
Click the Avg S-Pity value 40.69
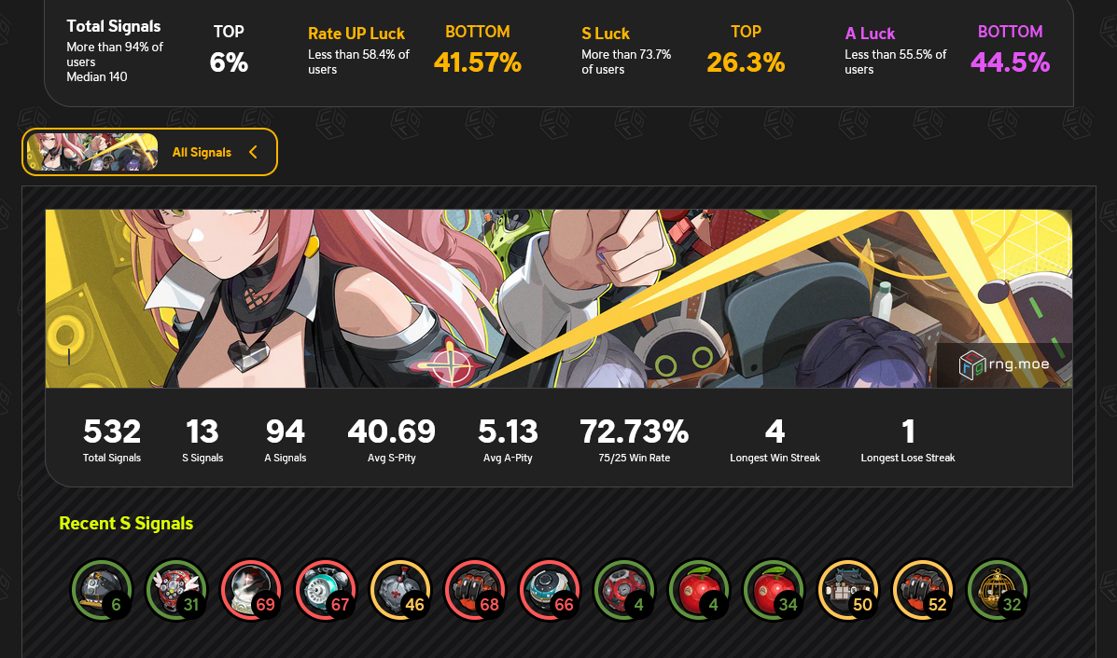(x=391, y=432)
